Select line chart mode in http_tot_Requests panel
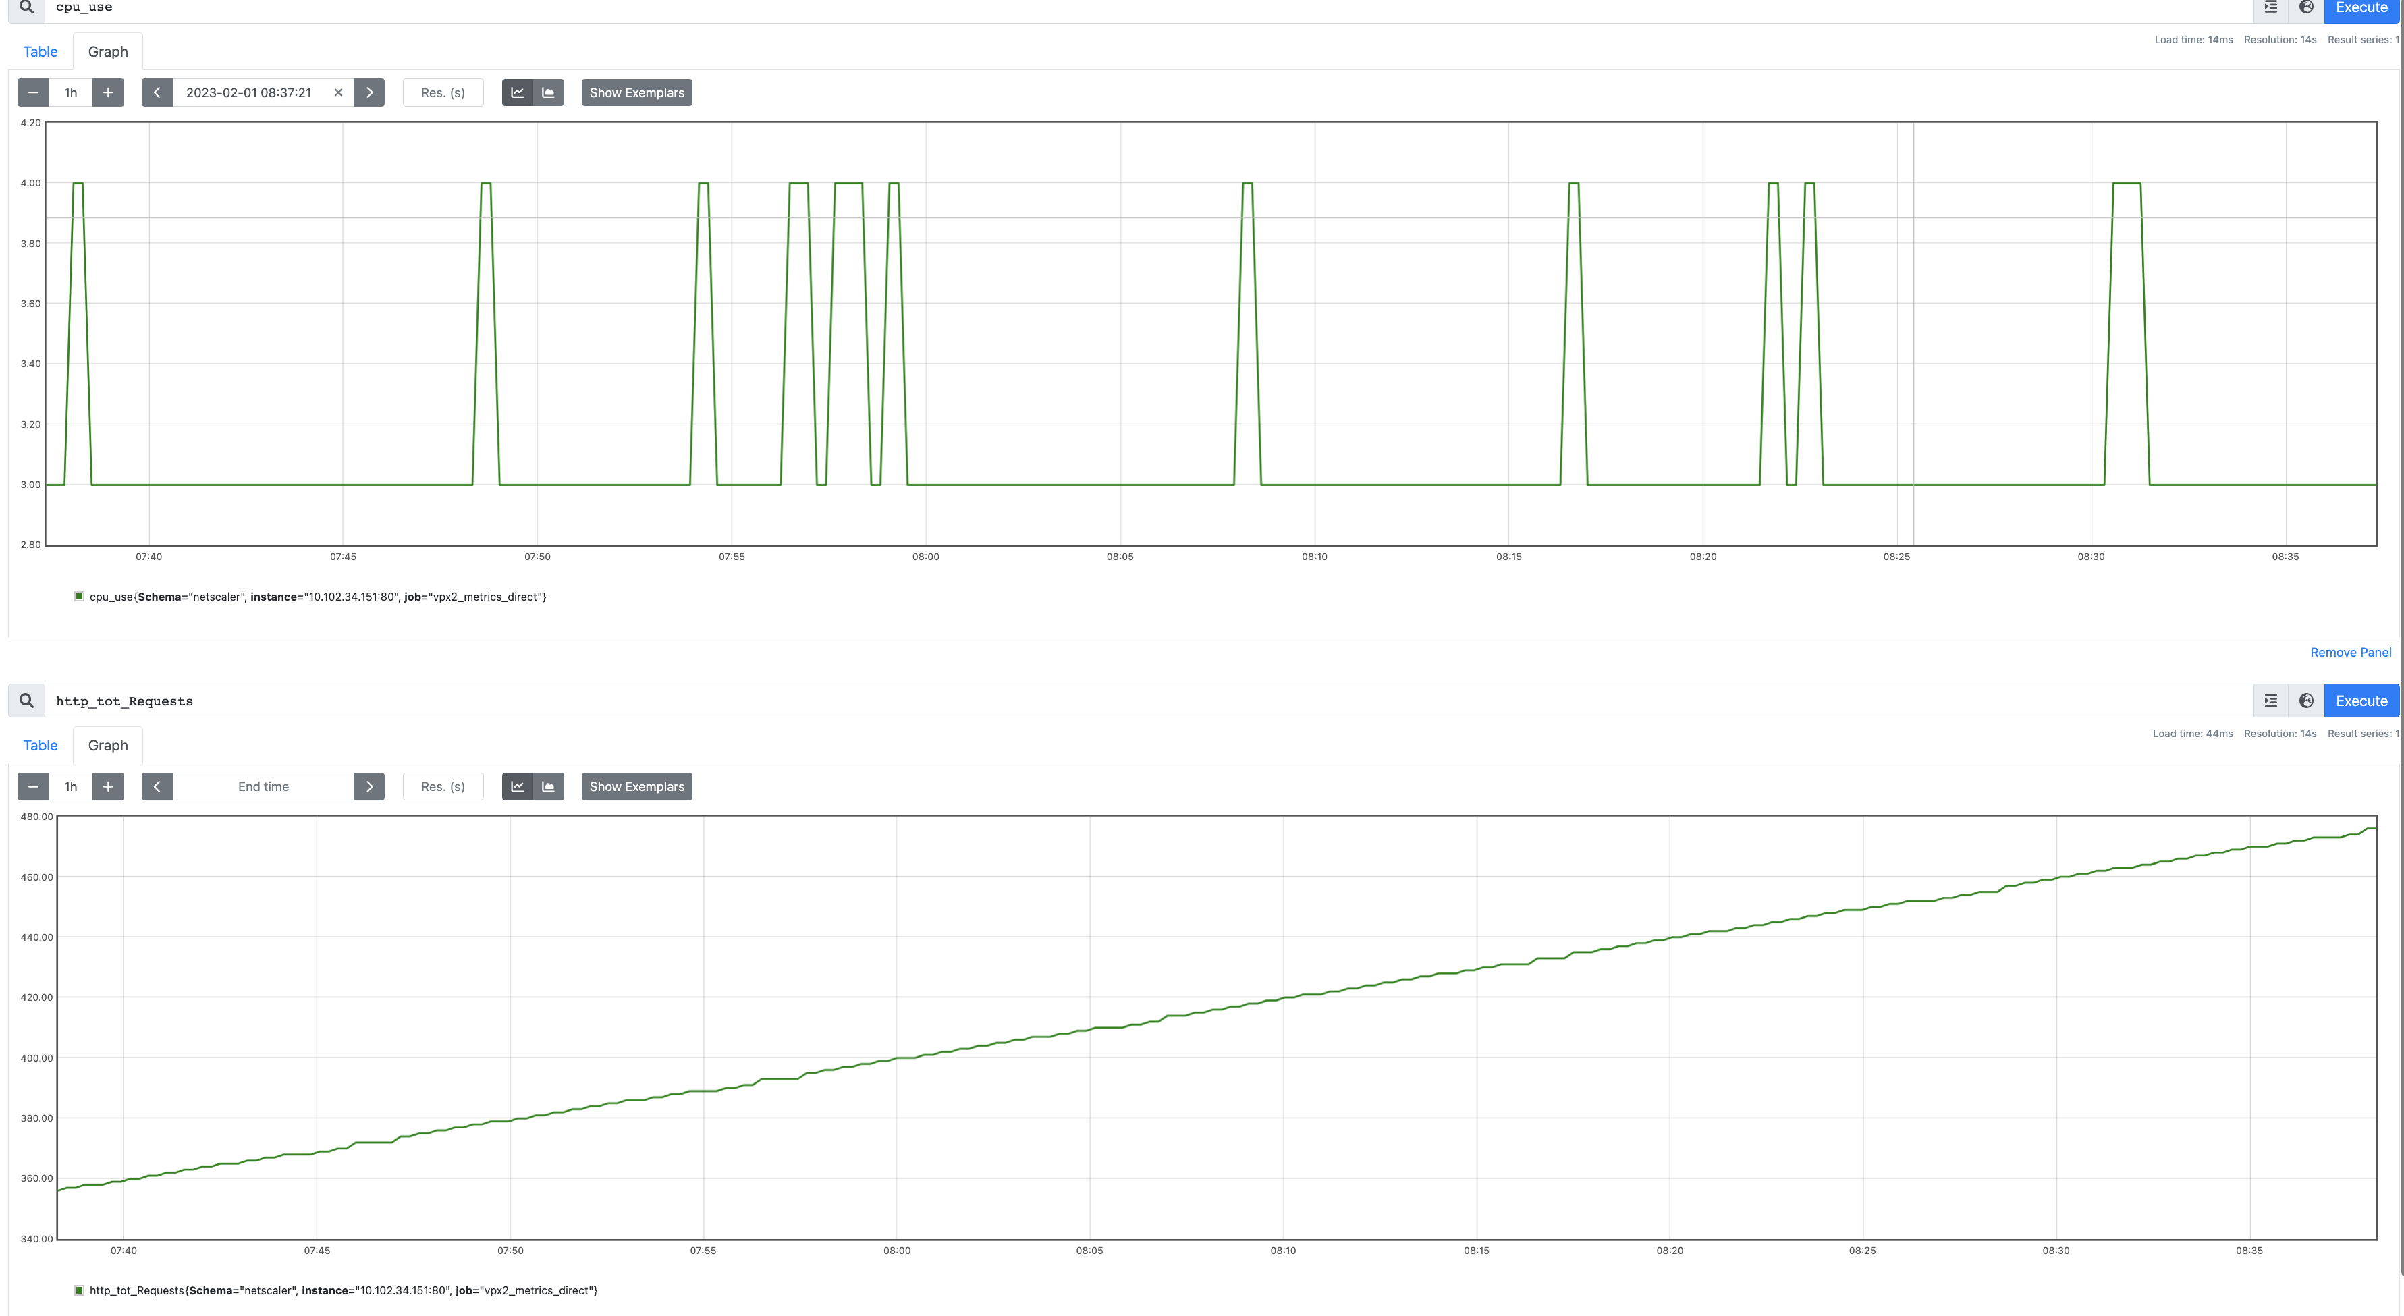 pyautogui.click(x=517, y=787)
